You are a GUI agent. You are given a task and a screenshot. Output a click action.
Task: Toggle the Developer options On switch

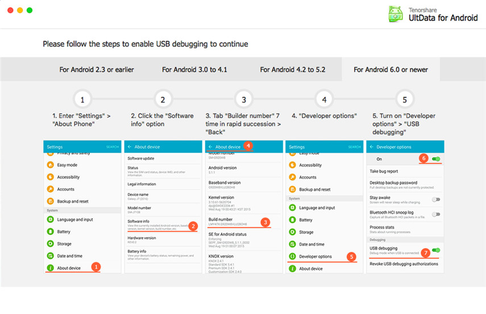coord(436,159)
